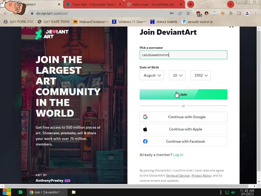Open the saved passwords key icon
This screenshot has width=261, height=196.
click(x=172, y=13)
